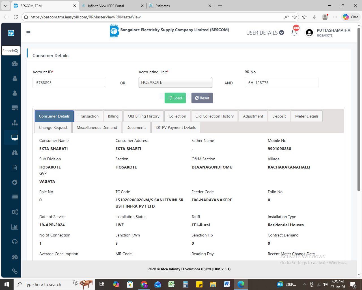Open the browser tab list chevron
Image resolution: width=362 pixels, height=290 pixels.
(5, 6)
